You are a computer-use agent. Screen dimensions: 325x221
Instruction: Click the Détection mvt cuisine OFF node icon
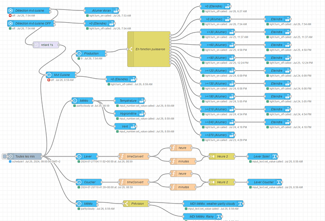pyautogui.click(x=10, y=24)
